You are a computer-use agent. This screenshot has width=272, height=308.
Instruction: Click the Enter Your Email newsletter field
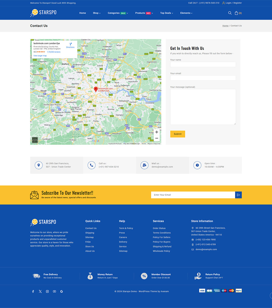193,195
